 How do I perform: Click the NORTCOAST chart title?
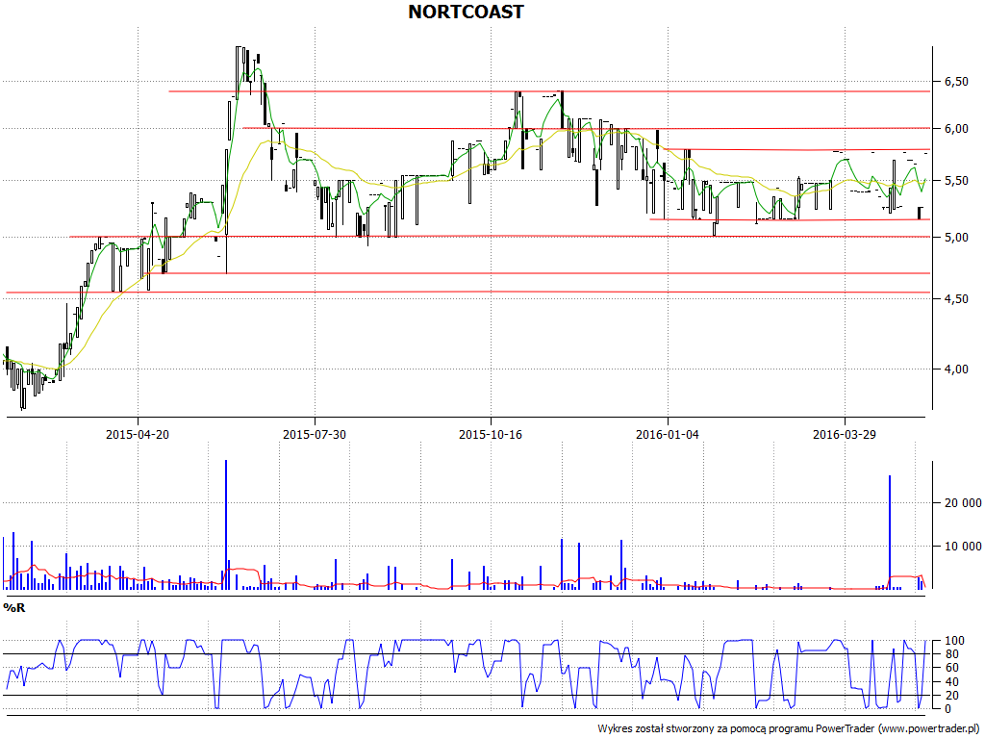click(x=466, y=12)
